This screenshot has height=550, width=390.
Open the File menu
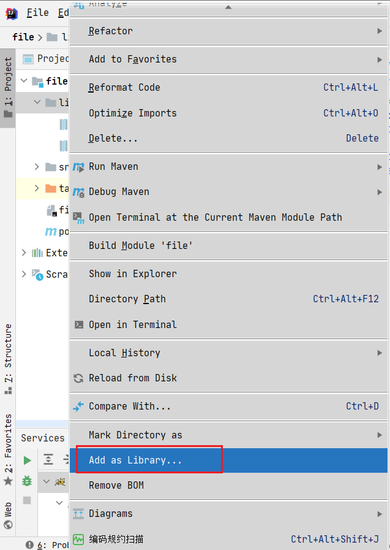coord(37,13)
